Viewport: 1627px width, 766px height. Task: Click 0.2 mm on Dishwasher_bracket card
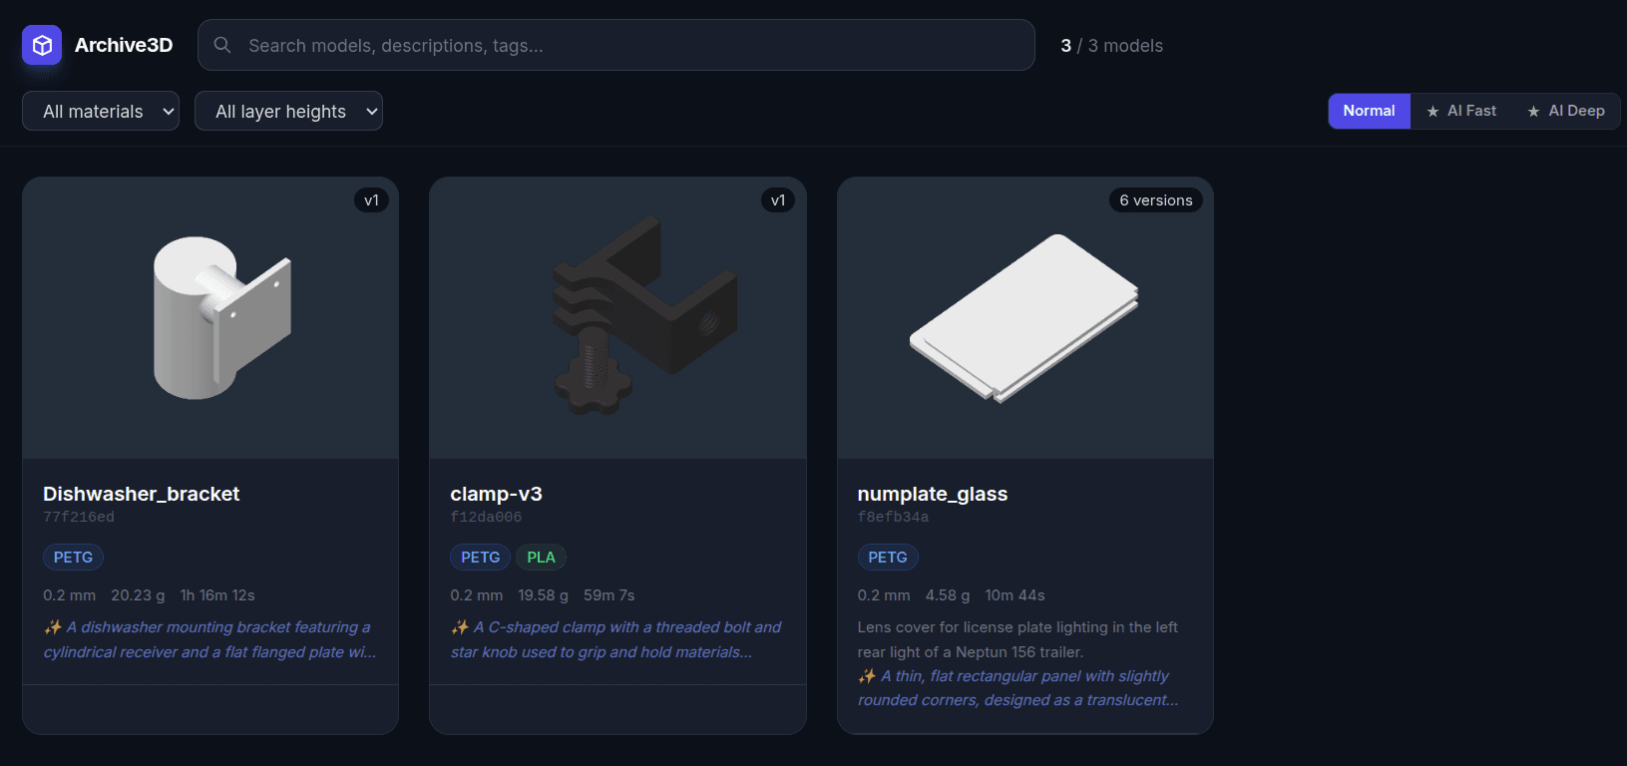point(69,595)
